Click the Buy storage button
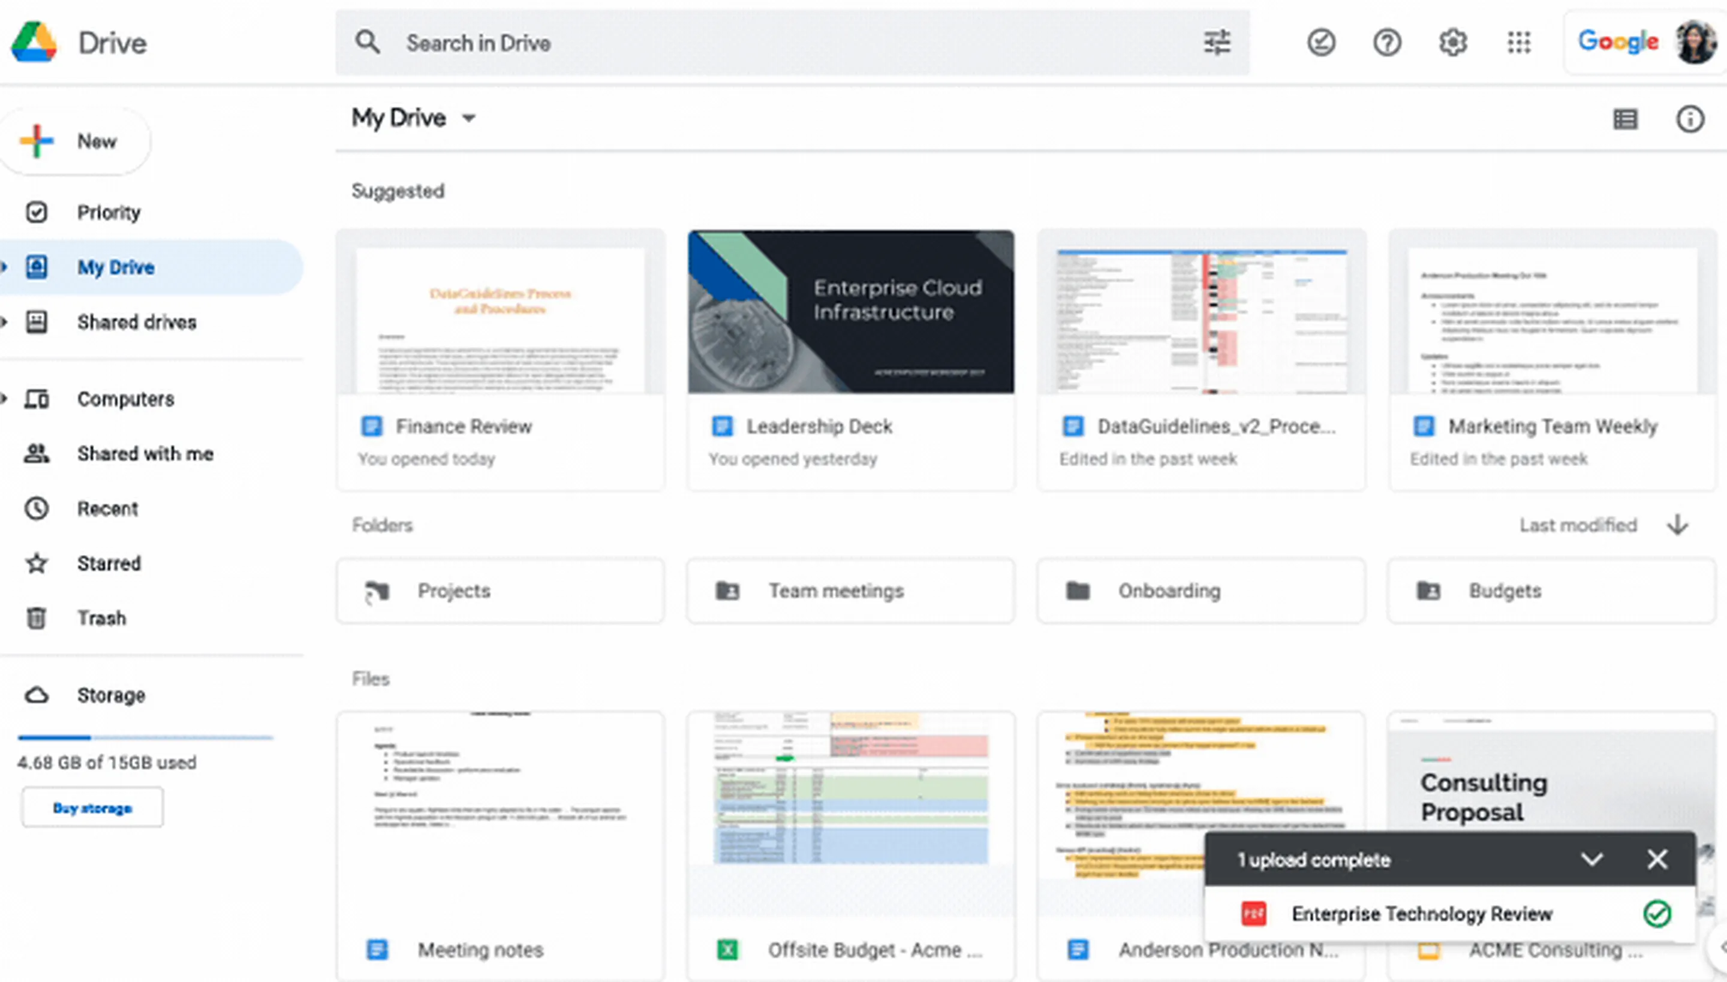 click(x=92, y=808)
